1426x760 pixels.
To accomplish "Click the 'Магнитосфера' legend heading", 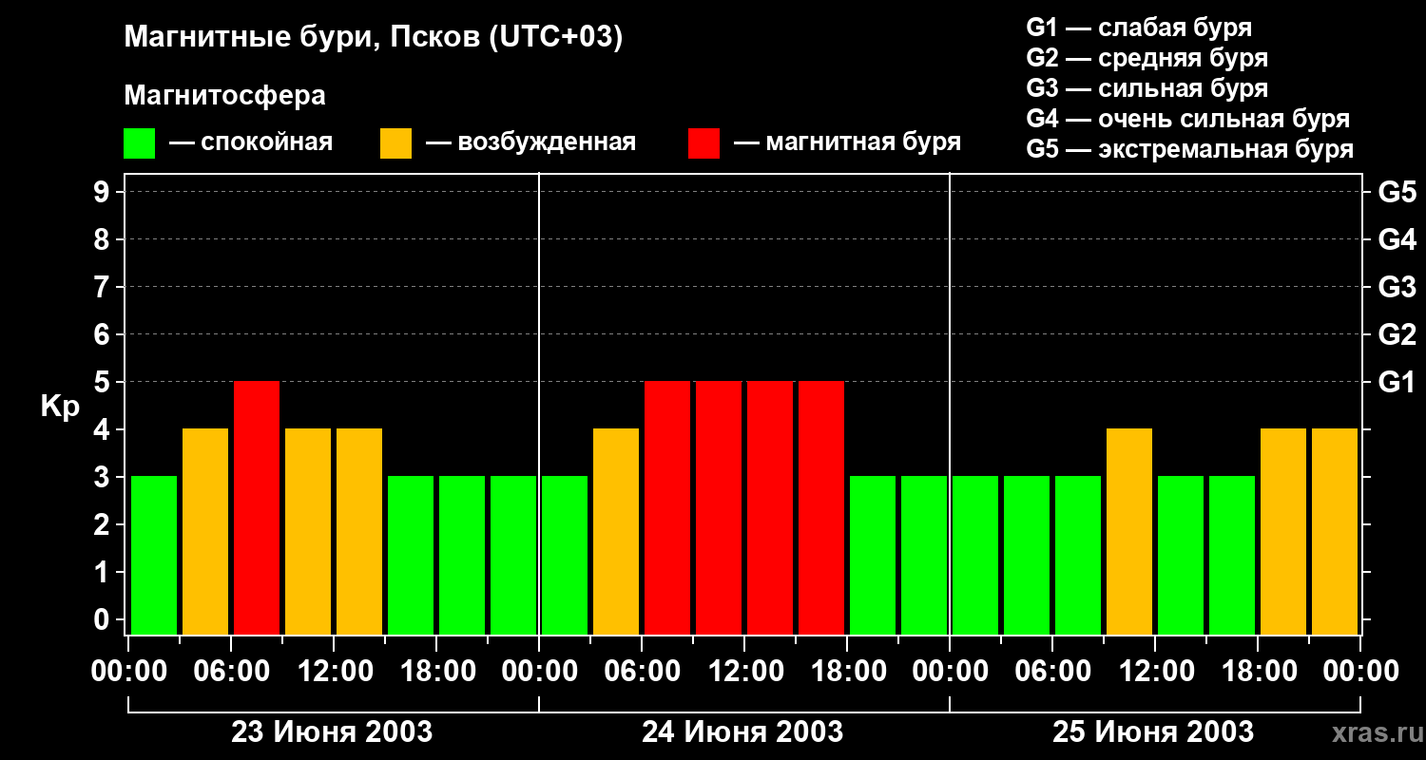I will [x=224, y=95].
